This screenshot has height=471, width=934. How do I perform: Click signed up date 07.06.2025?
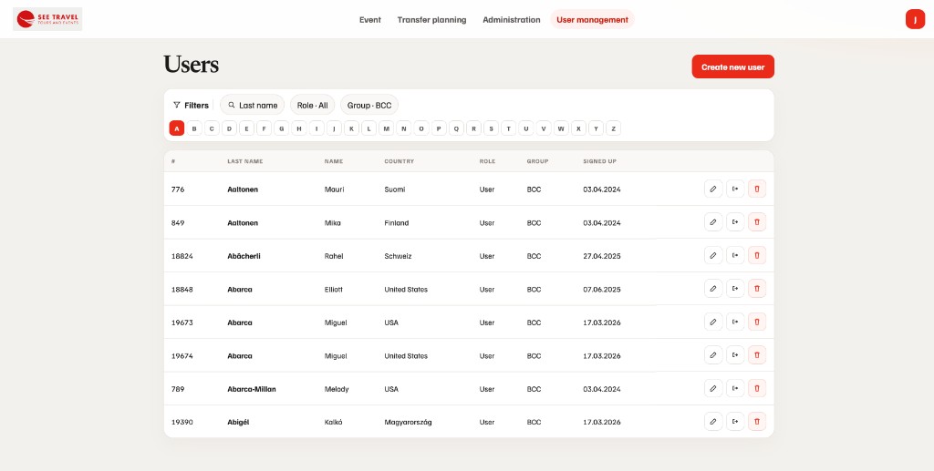click(x=602, y=290)
